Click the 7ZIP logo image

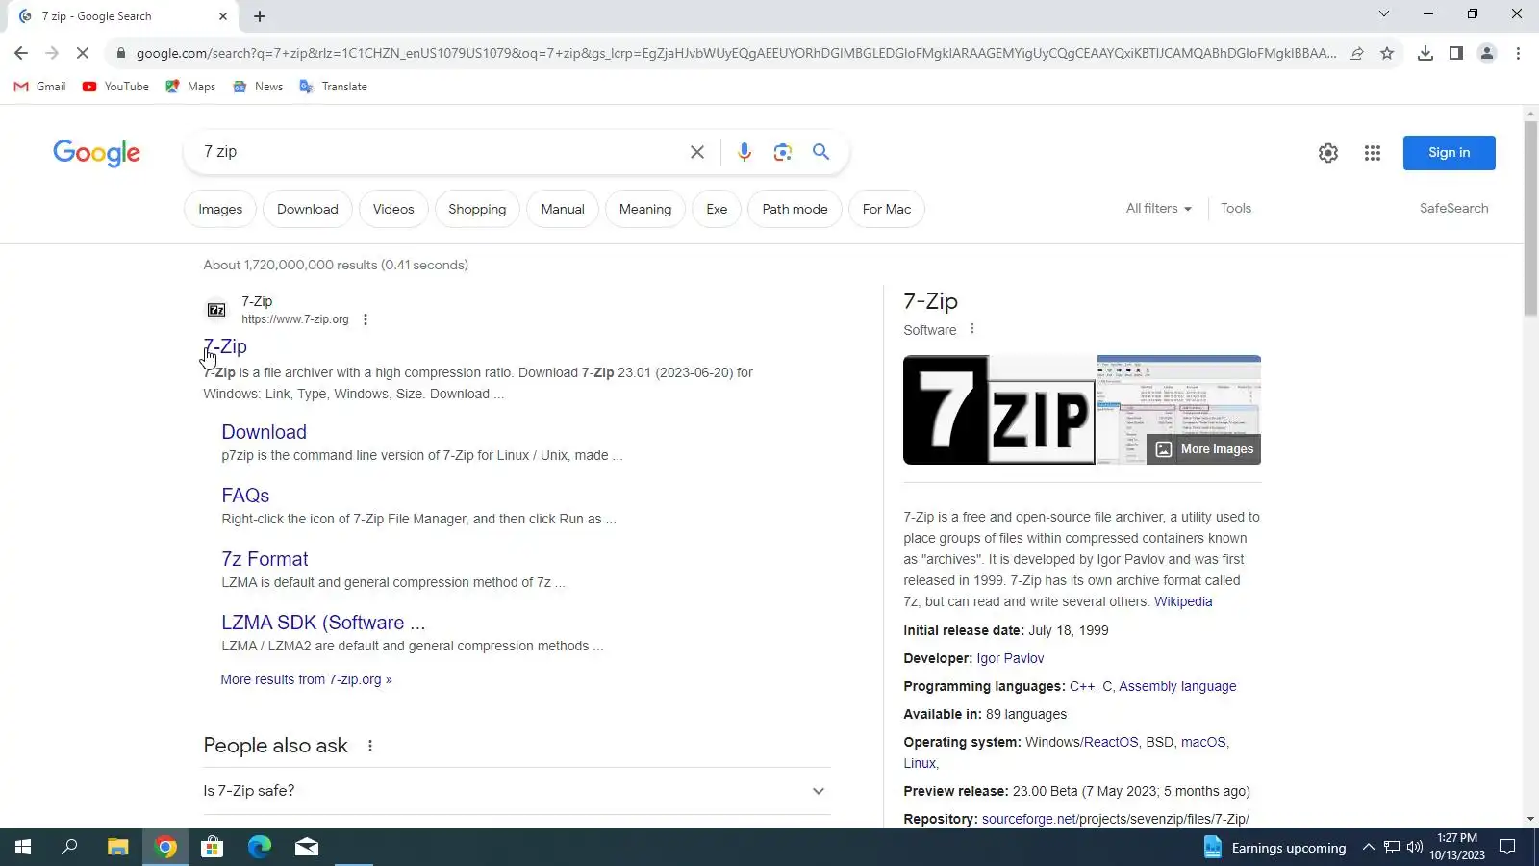tap(998, 410)
